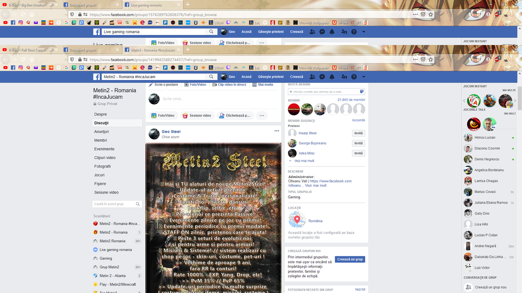This screenshot has width=522, height=293.
Task: Open Membri section in group menu
Action: click(x=117, y=140)
